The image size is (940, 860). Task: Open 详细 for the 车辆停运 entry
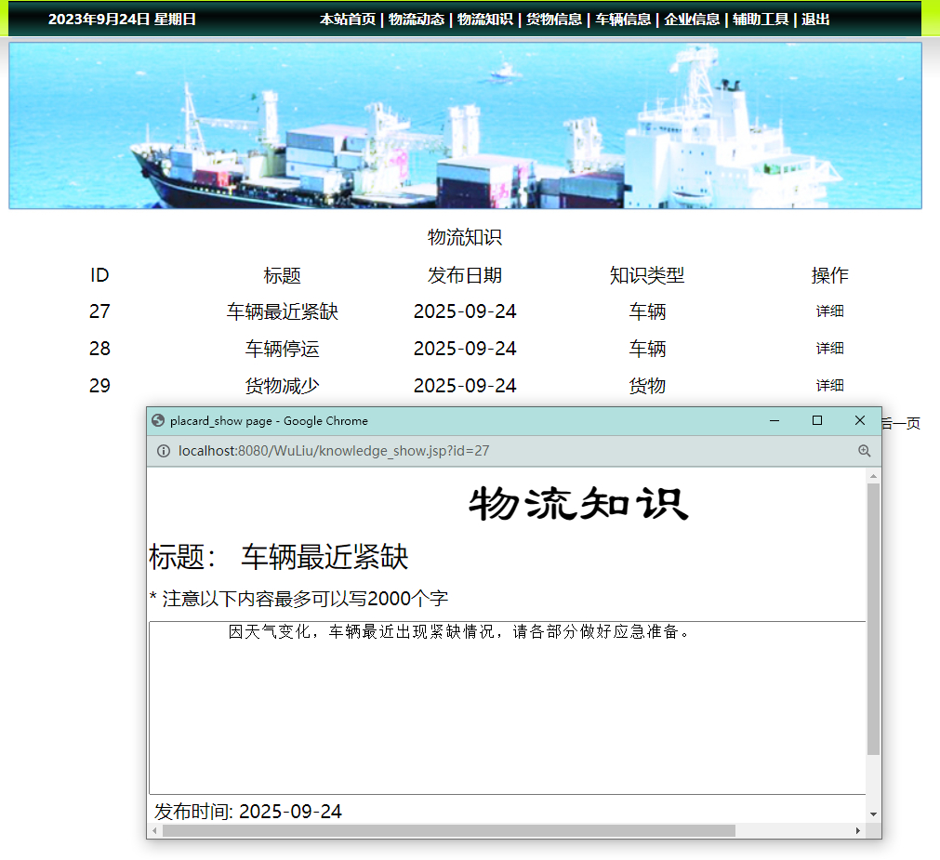coord(829,349)
